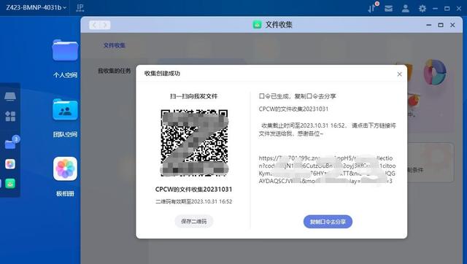467x264 pixels.
Task: Open the settings gear icon
Action: [x=422, y=8]
